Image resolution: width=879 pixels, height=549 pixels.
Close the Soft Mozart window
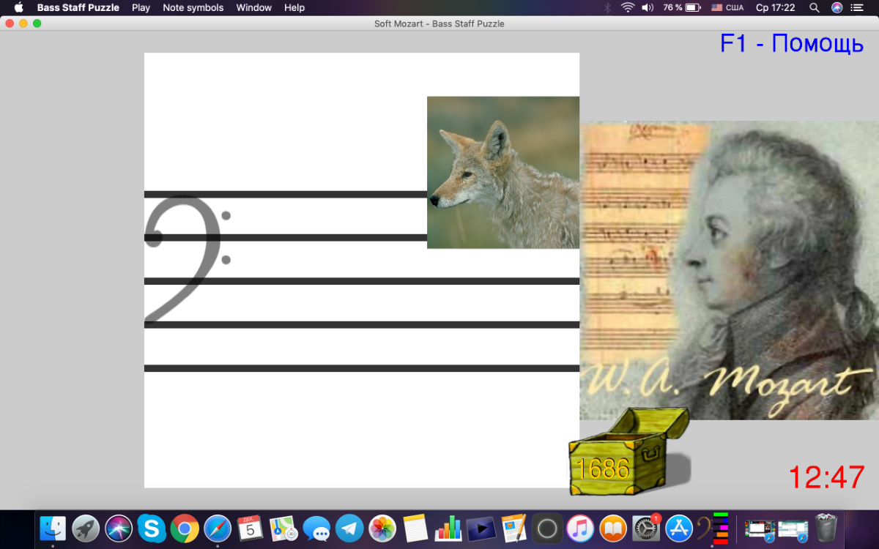10,23
